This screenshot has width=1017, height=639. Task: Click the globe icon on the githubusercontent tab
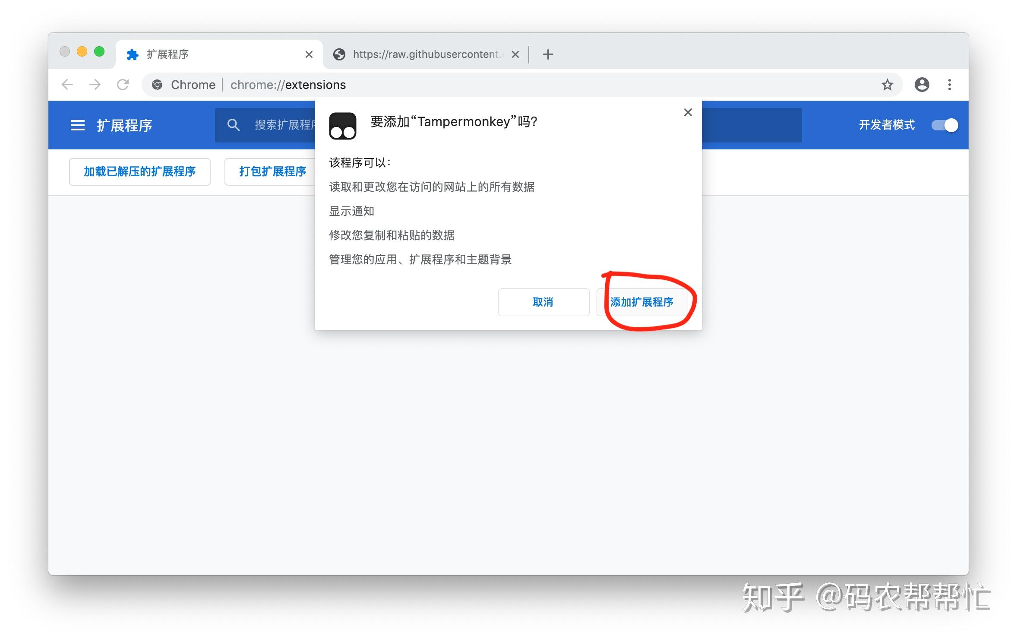(x=339, y=54)
